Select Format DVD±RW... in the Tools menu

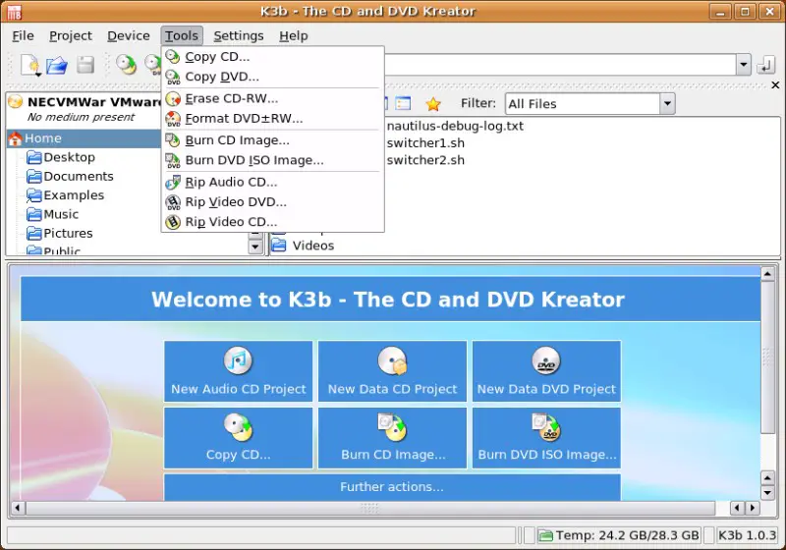[272, 119]
